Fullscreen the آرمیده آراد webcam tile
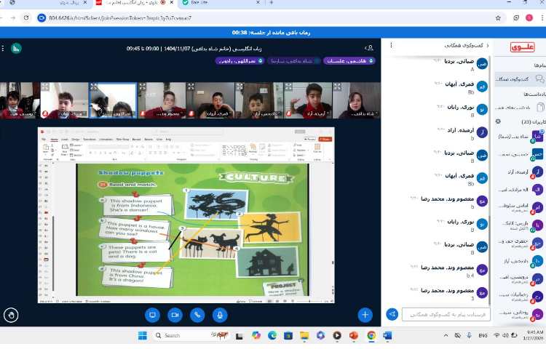This screenshot has width=546, height=349. tap(288, 87)
